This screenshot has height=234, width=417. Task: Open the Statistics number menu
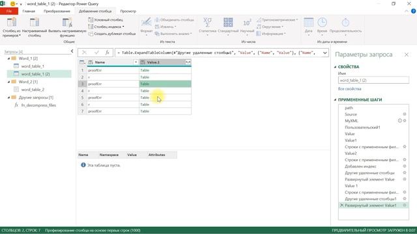coord(207,27)
